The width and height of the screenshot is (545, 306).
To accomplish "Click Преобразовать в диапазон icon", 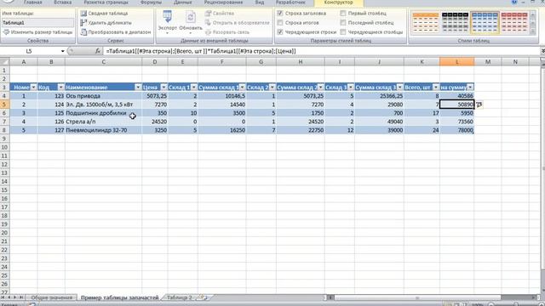I will (83, 32).
